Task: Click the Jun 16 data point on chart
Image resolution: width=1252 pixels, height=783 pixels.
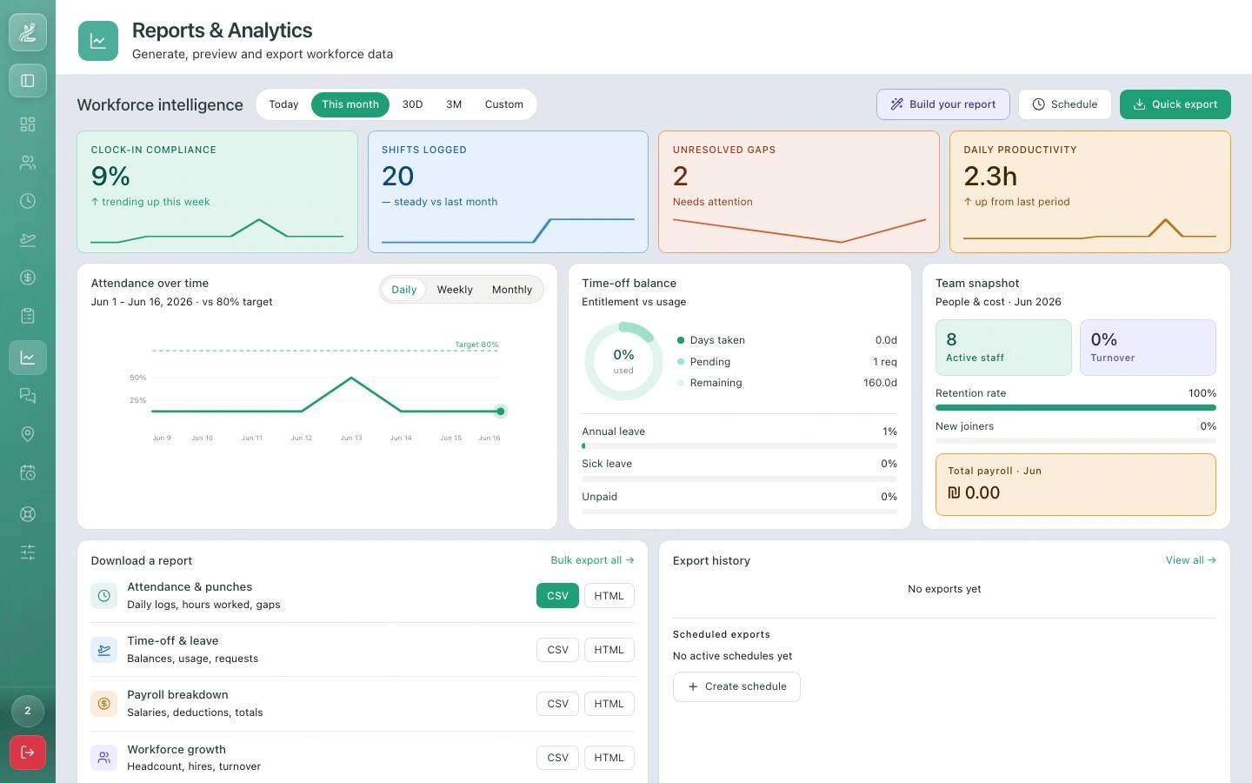Action: 500,412
